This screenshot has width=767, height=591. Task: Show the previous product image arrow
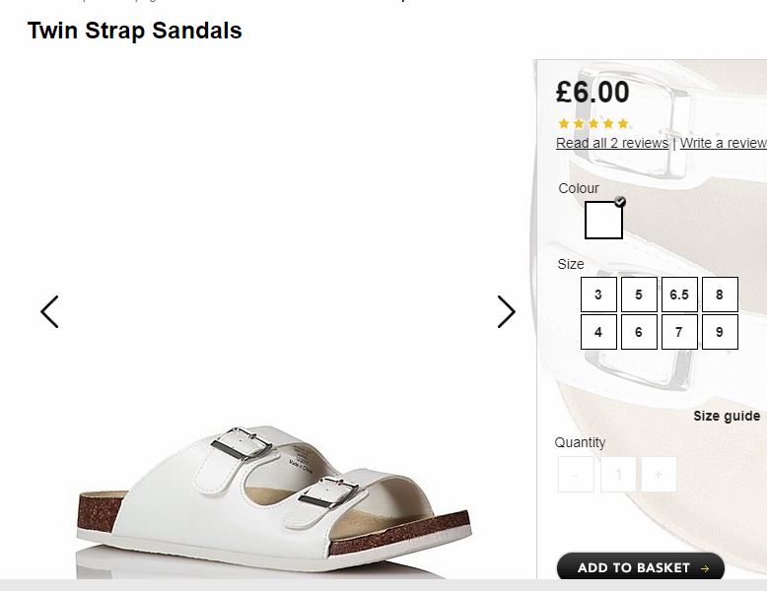[x=49, y=311]
